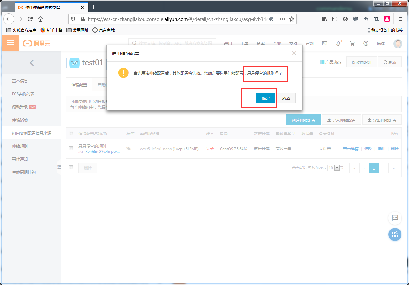The height and width of the screenshot is (285, 409).
Task: Close the dialog with X icon
Action: 294,53
